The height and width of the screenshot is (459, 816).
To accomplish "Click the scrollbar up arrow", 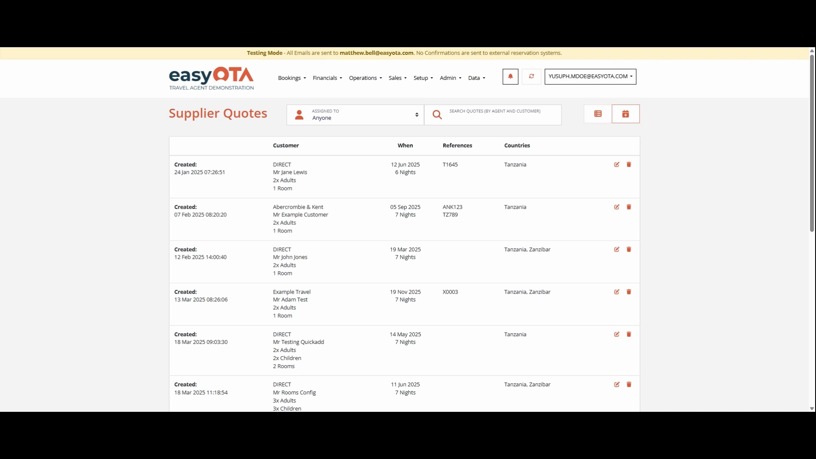I will [812, 51].
